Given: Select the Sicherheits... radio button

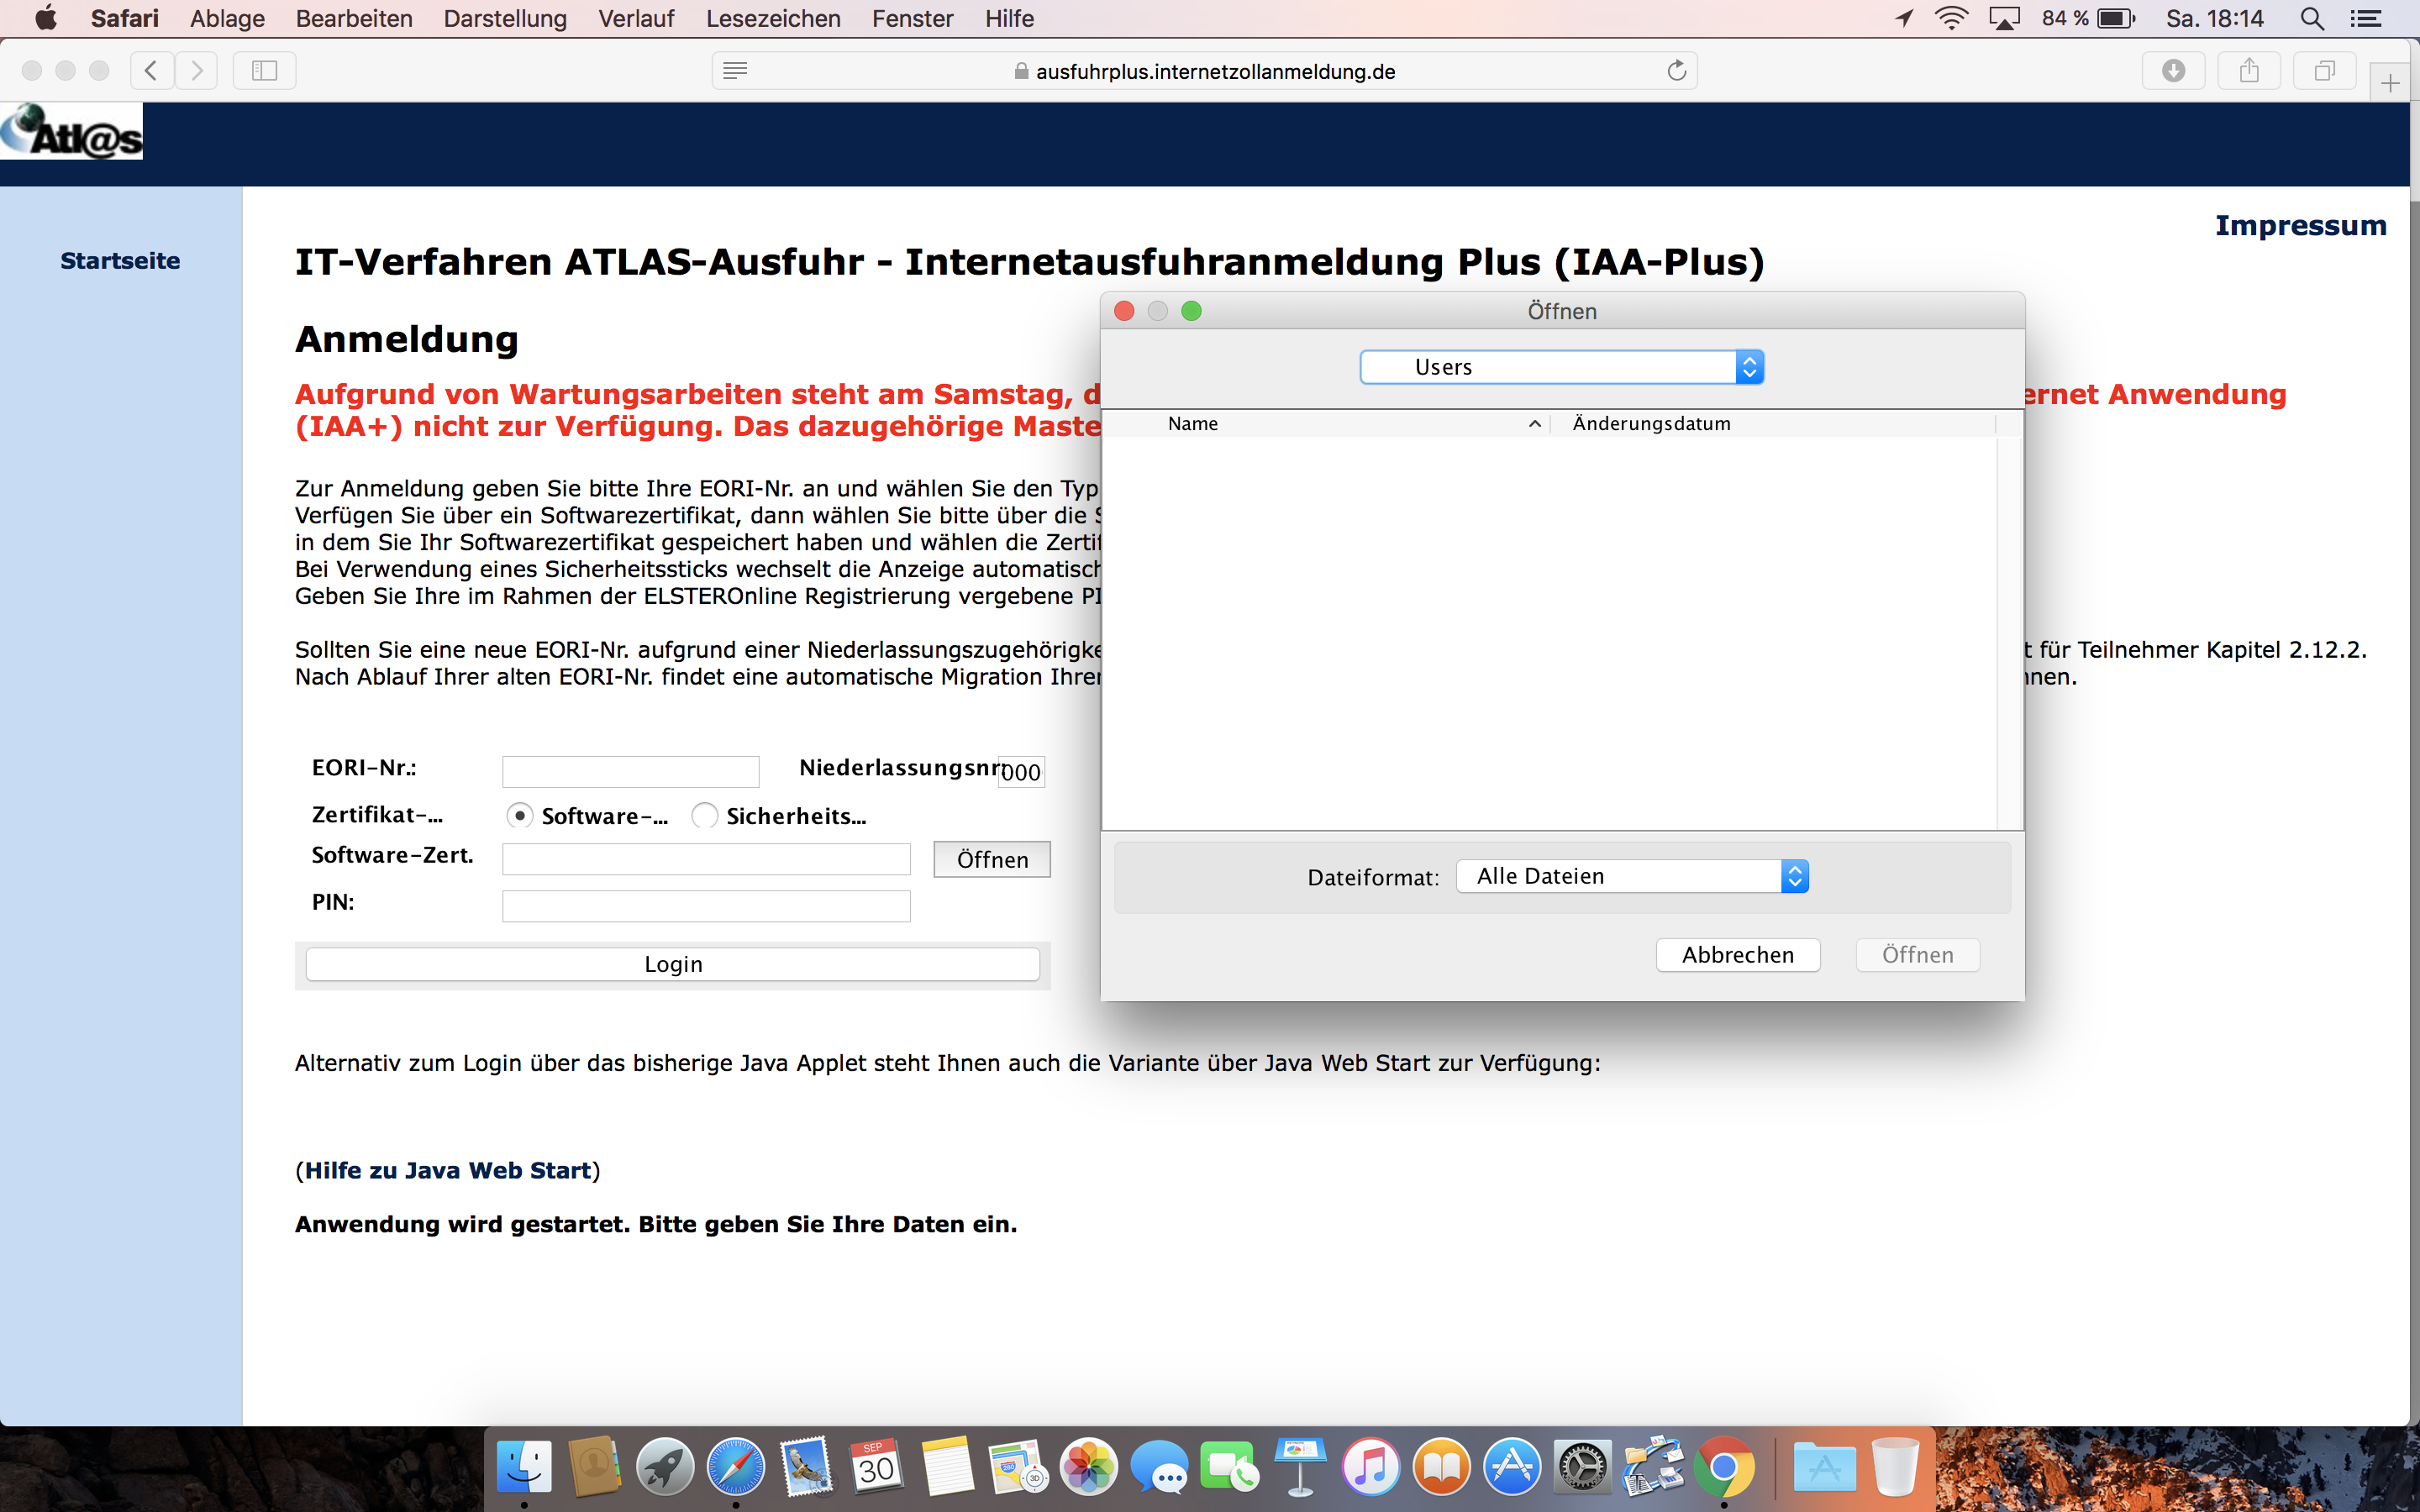Looking at the screenshot, I should (x=704, y=816).
